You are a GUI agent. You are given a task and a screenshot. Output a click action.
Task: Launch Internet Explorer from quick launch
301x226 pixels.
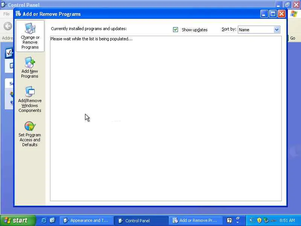coord(44,220)
